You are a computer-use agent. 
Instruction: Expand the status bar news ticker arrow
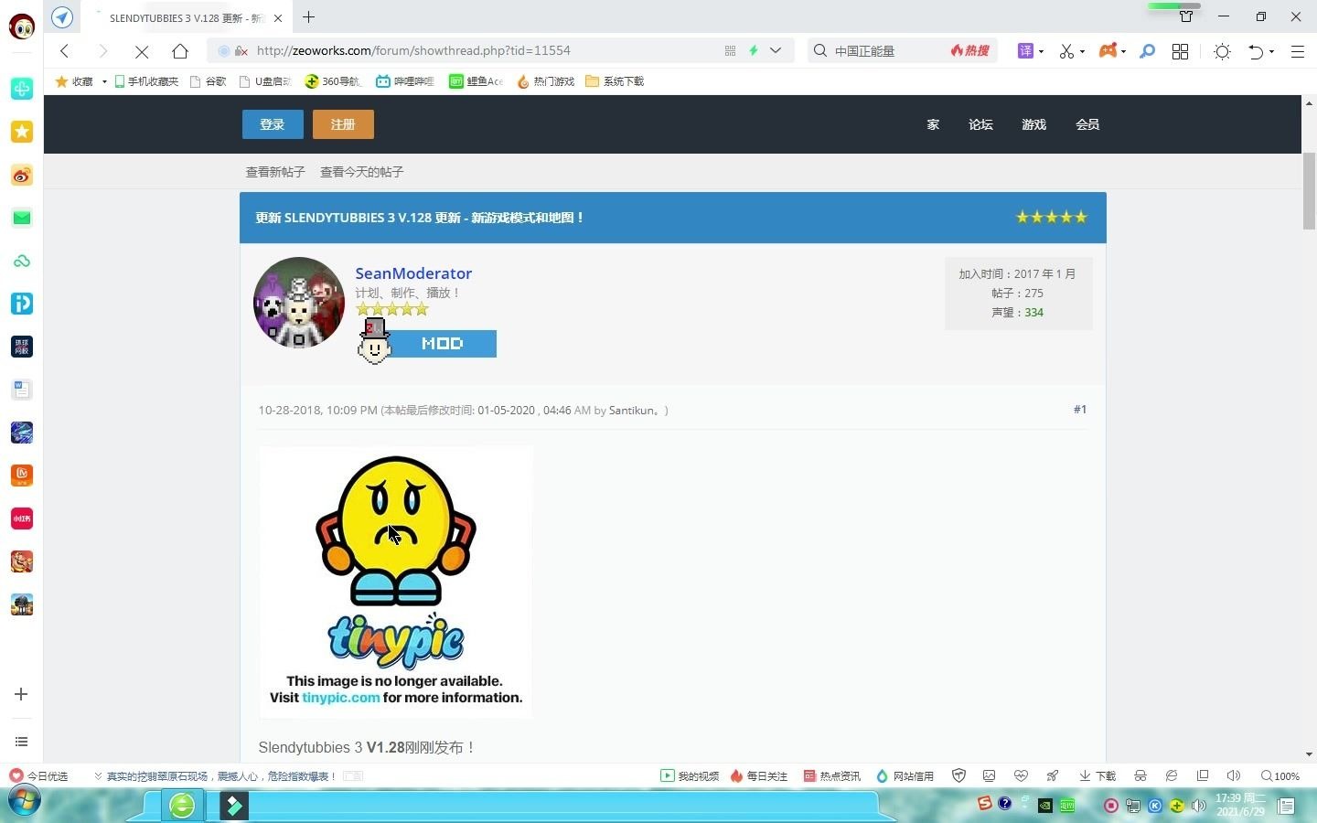(98, 775)
